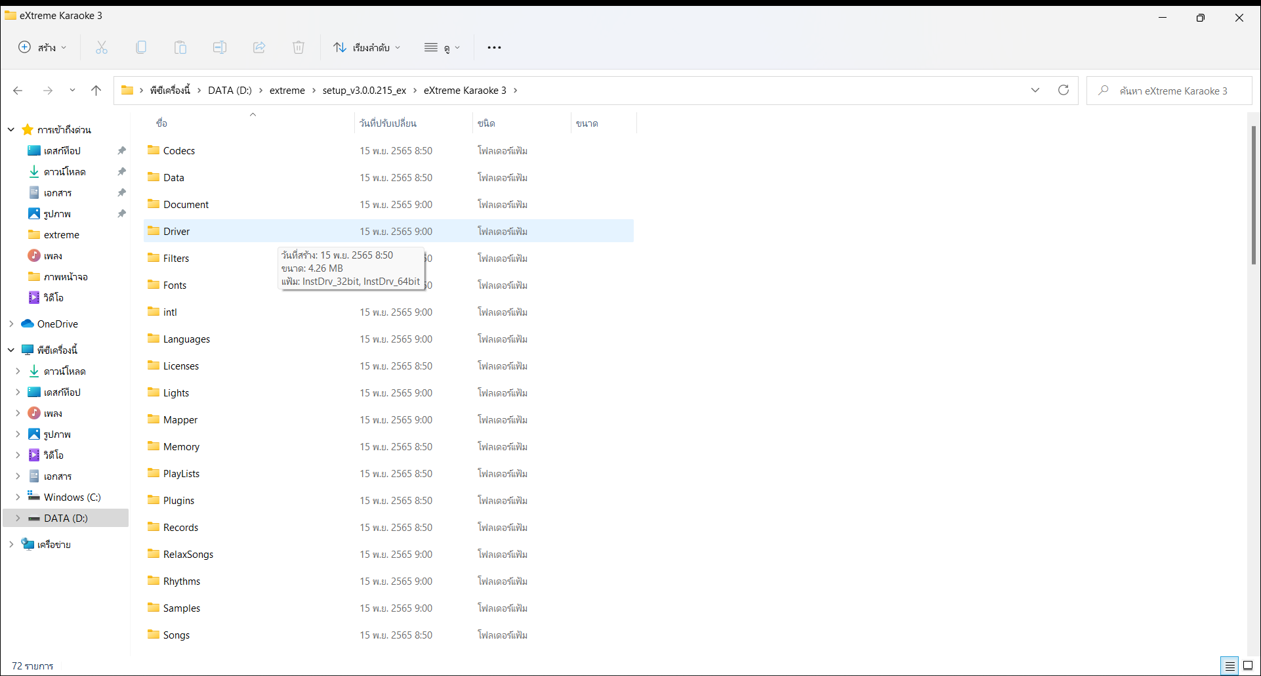This screenshot has height=676, width=1261.
Task: Select the Languages folder name
Action: click(x=186, y=339)
